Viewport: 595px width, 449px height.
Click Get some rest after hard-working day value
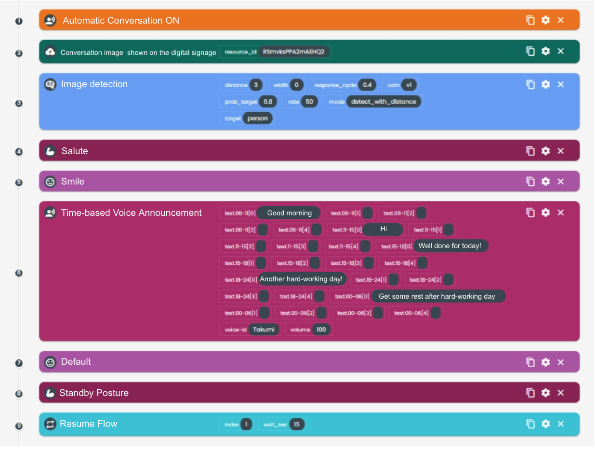point(437,296)
